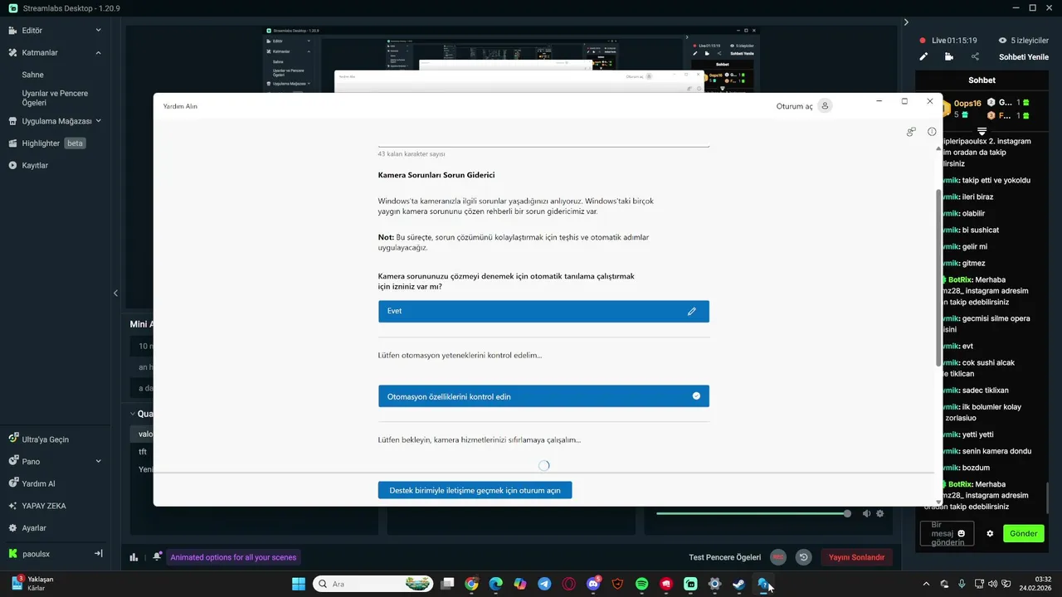Viewport: 1062px width, 597px height.
Task: Open Opera browser from taskbar
Action: point(568,584)
